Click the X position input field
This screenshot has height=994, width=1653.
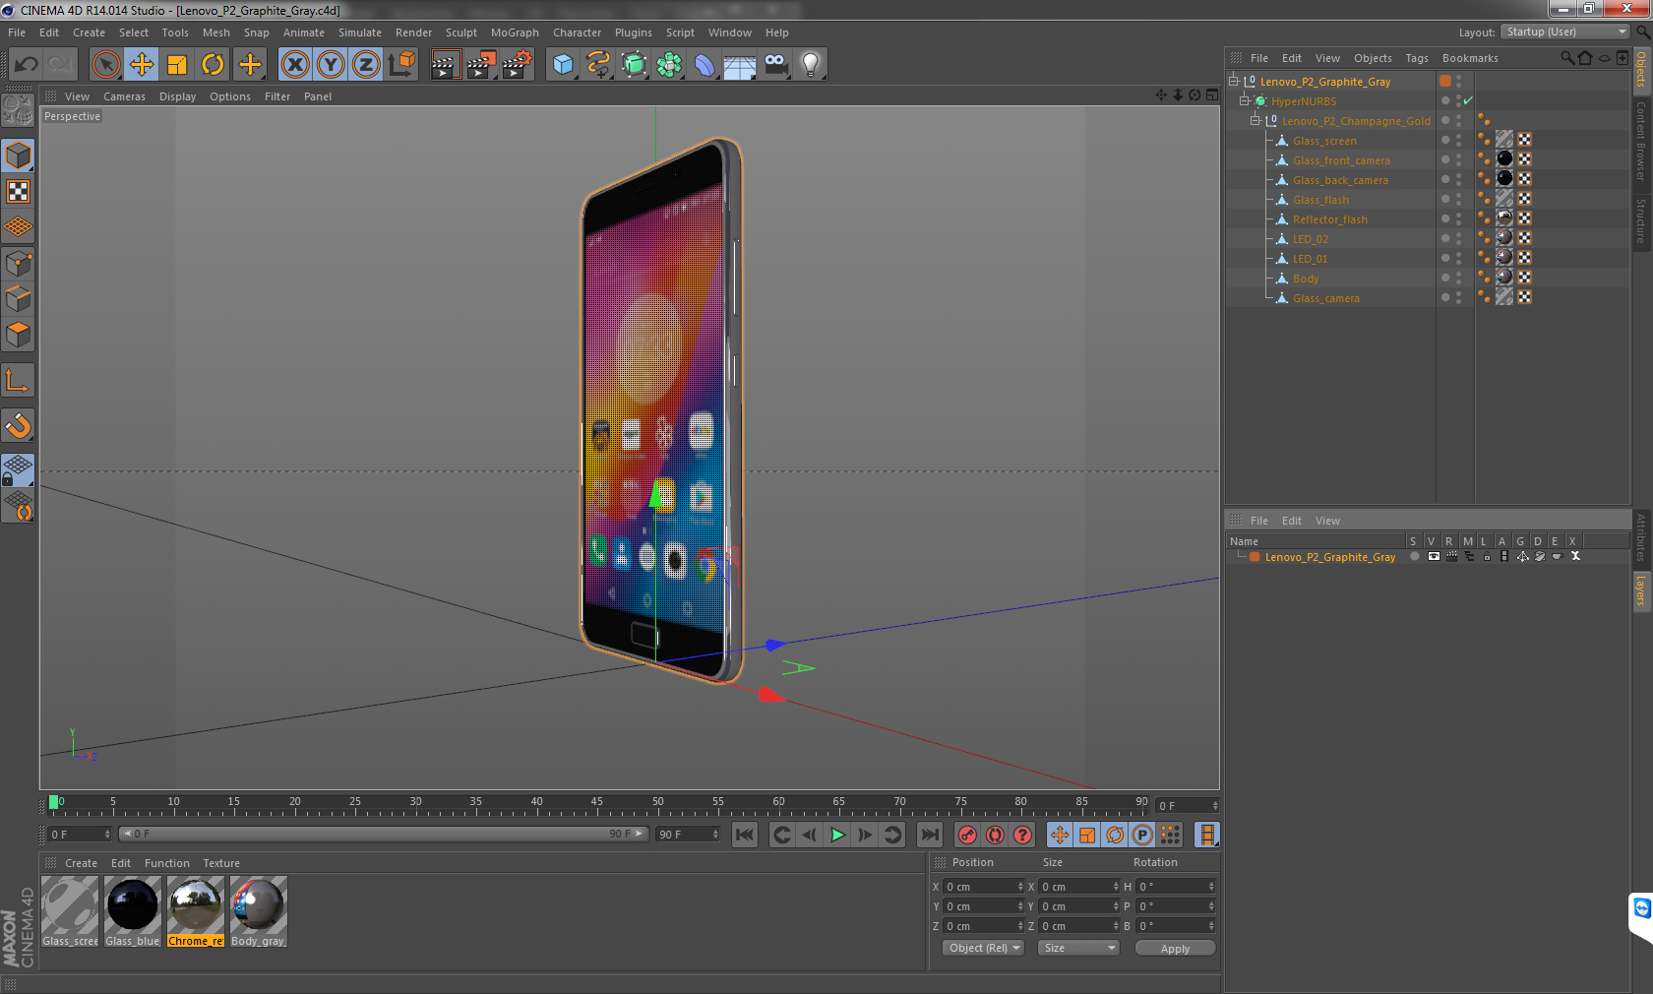pyautogui.click(x=984, y=887)
